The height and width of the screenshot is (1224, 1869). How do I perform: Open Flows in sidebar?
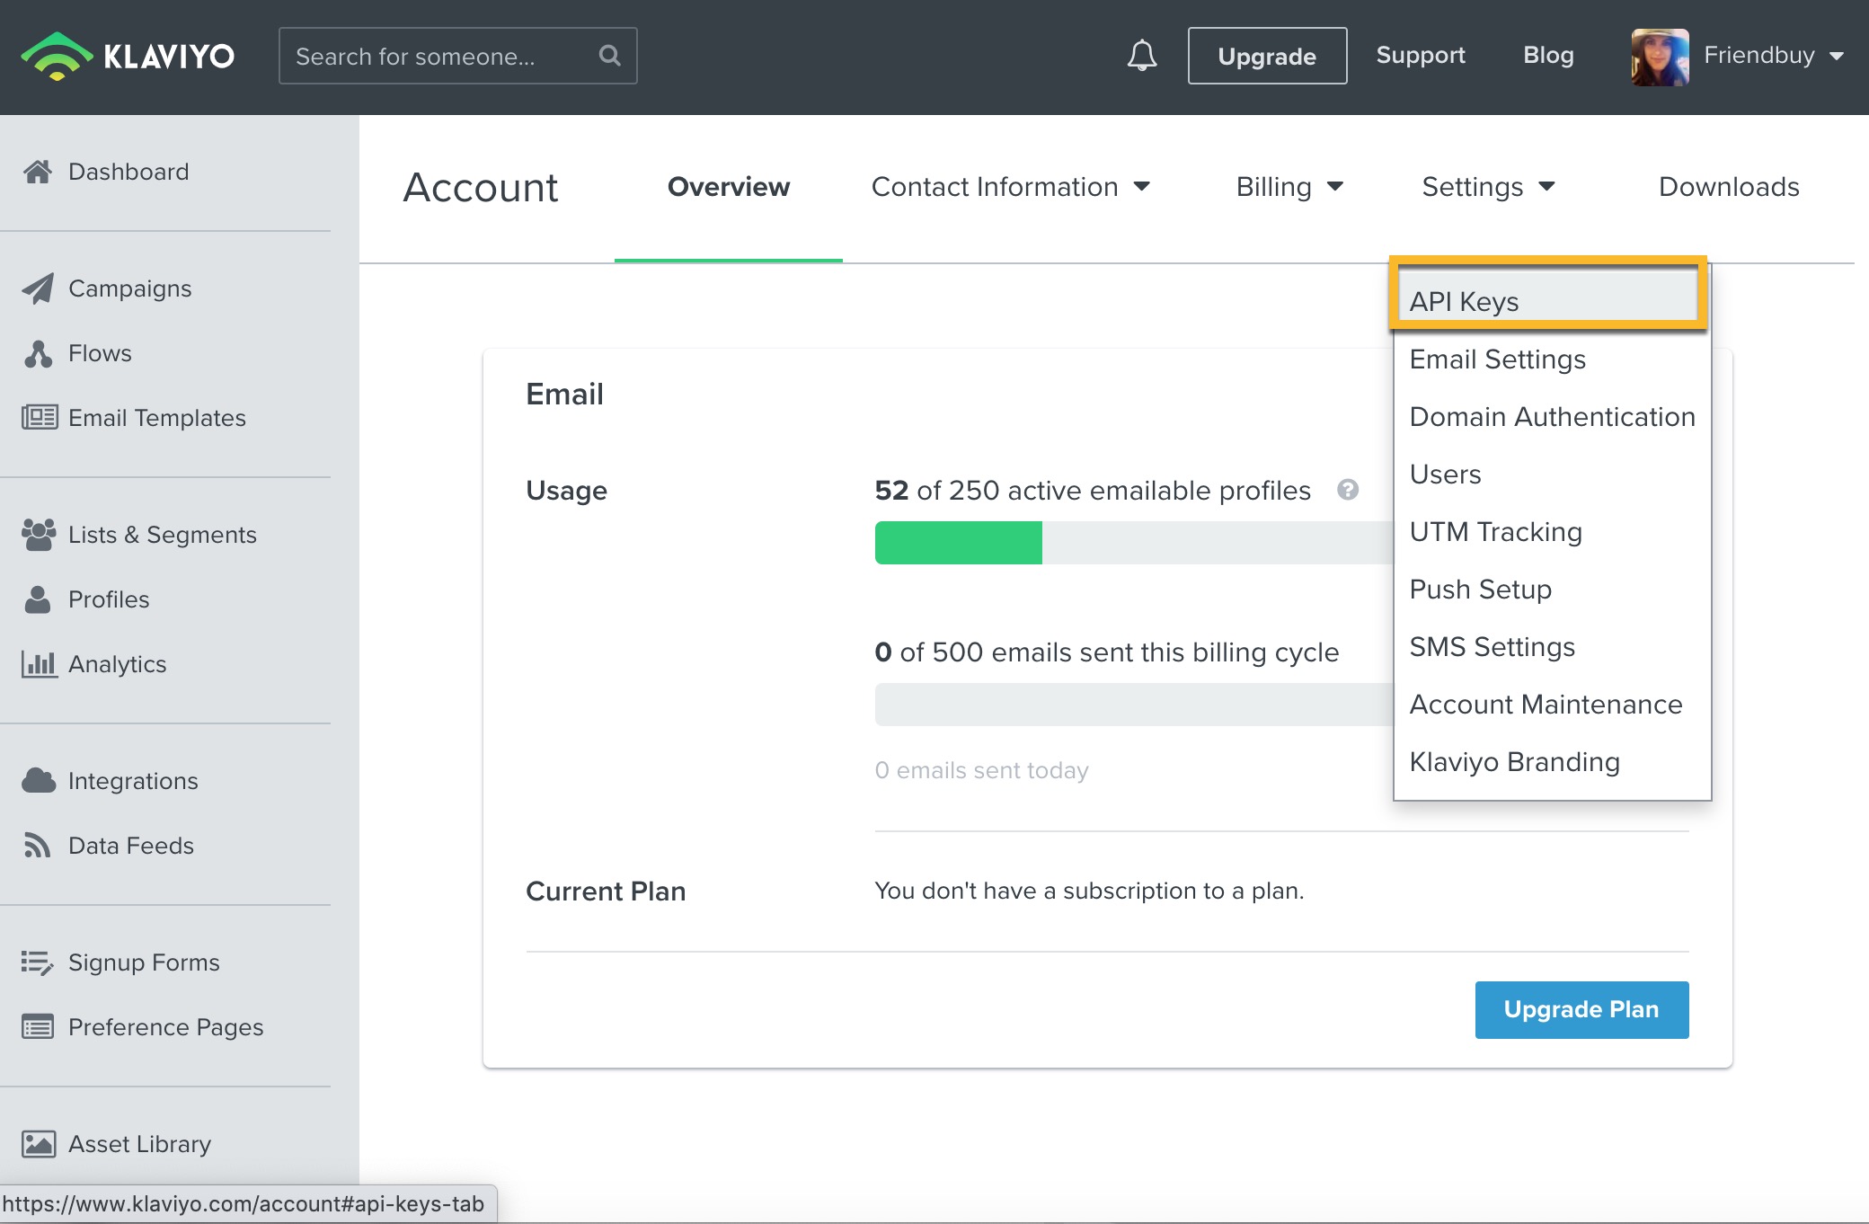(100, 353)
